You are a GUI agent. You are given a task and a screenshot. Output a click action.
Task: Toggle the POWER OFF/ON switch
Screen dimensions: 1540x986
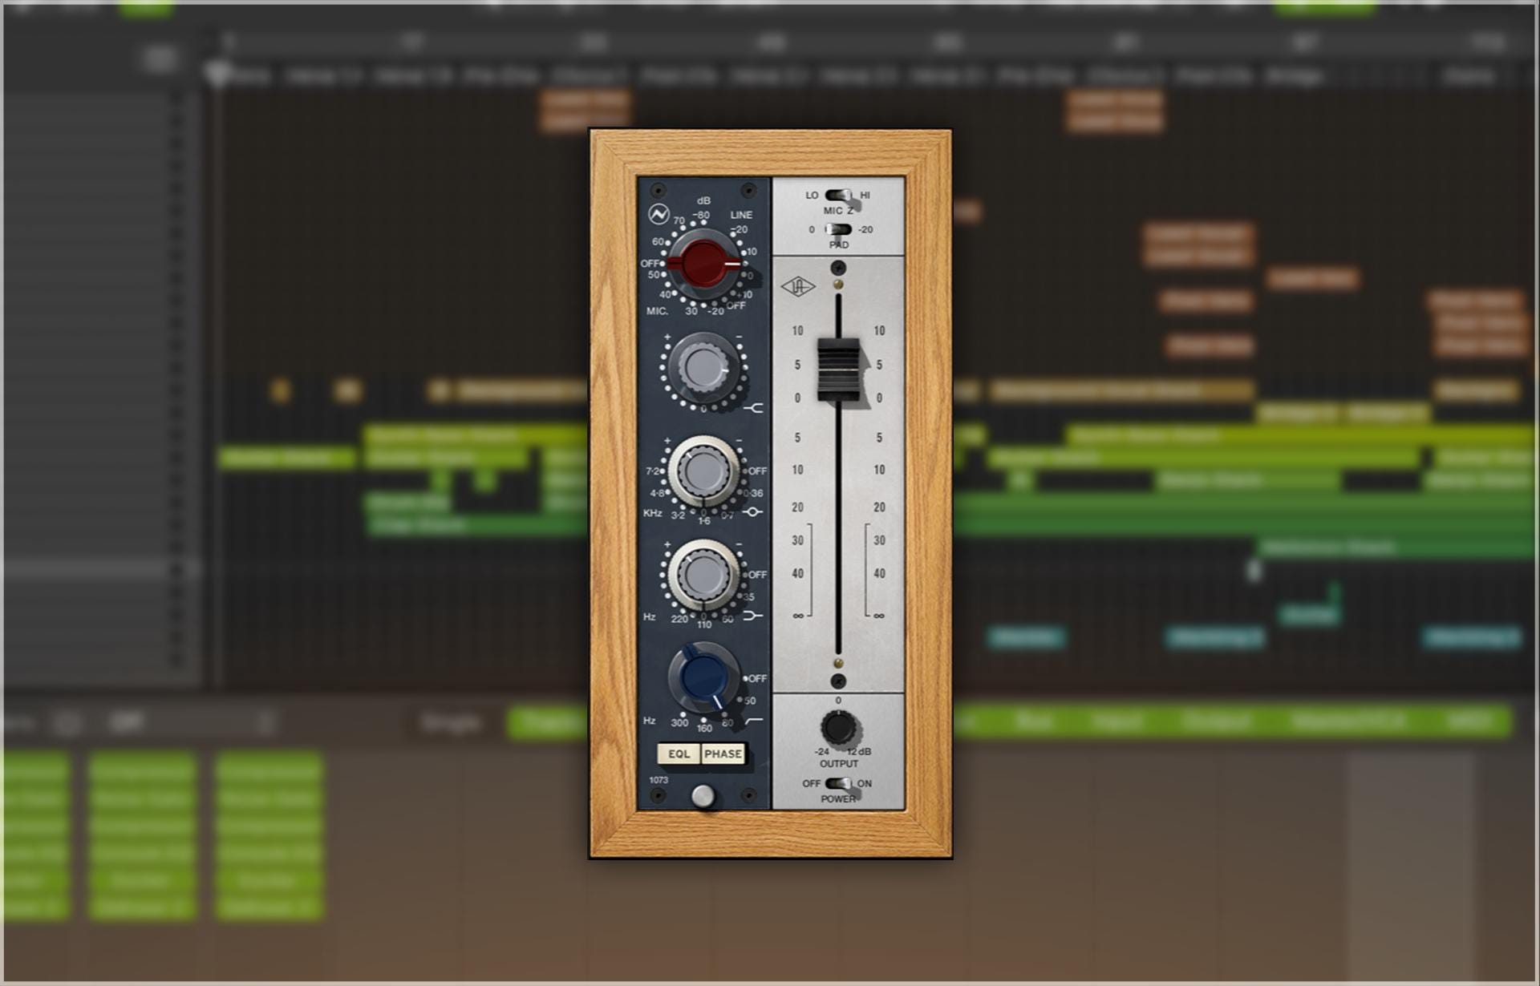pos(838,783)
